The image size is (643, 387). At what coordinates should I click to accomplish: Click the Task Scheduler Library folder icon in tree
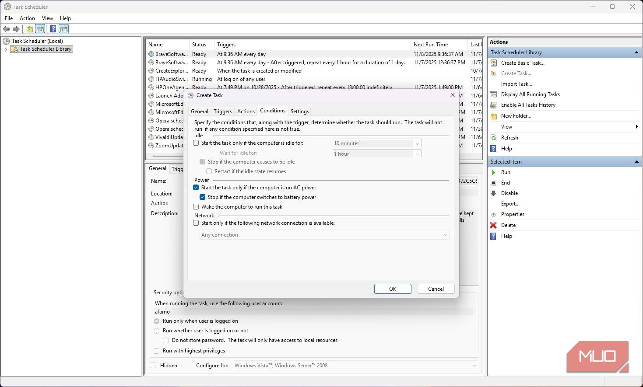tap(14, 49)
